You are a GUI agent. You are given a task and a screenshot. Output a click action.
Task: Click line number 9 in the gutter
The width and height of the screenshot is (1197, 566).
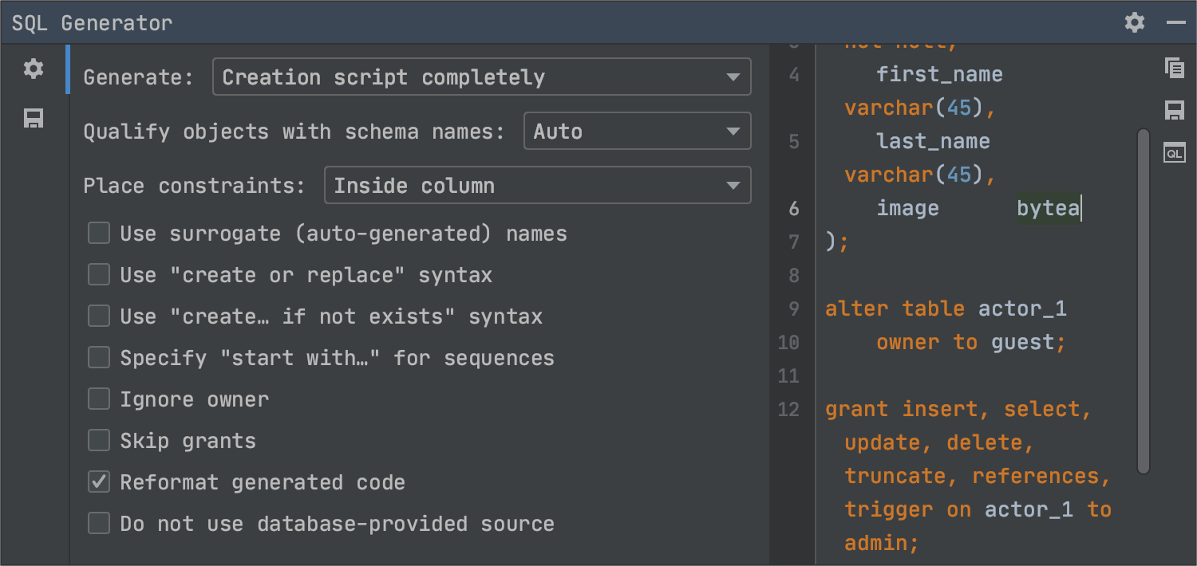[x=793, y=309]
